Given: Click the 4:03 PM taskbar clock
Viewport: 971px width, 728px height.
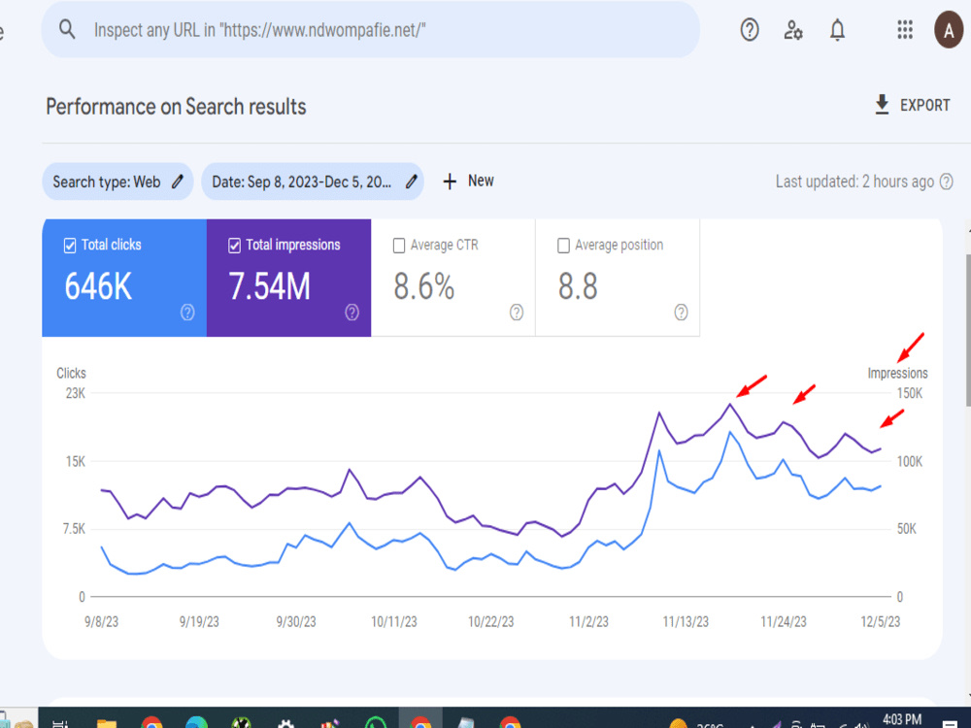Looking at the screenshot, I should 902,719.
